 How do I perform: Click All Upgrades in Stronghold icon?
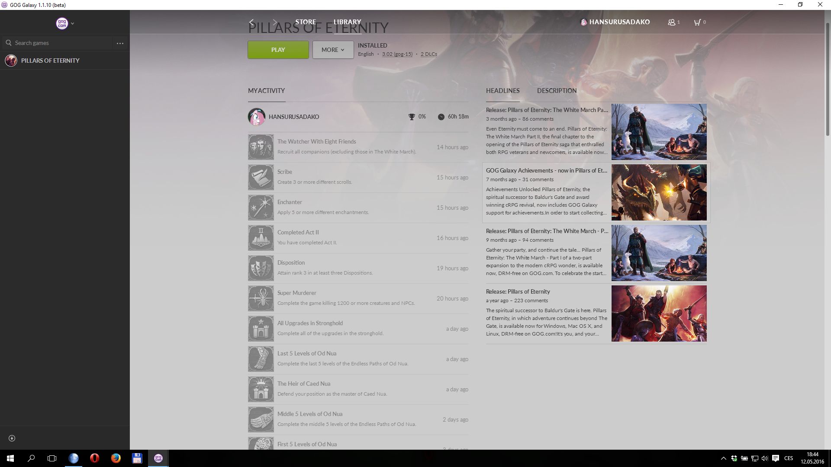point(261,329)
